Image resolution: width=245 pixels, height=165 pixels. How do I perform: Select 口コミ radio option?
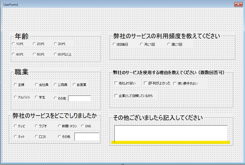pos(36,136)
